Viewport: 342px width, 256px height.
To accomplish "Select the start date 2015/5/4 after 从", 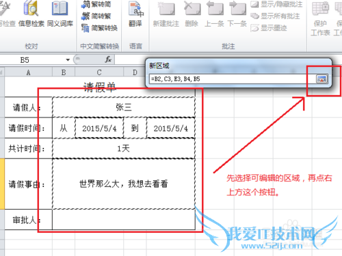I will (x=99, y=128).
